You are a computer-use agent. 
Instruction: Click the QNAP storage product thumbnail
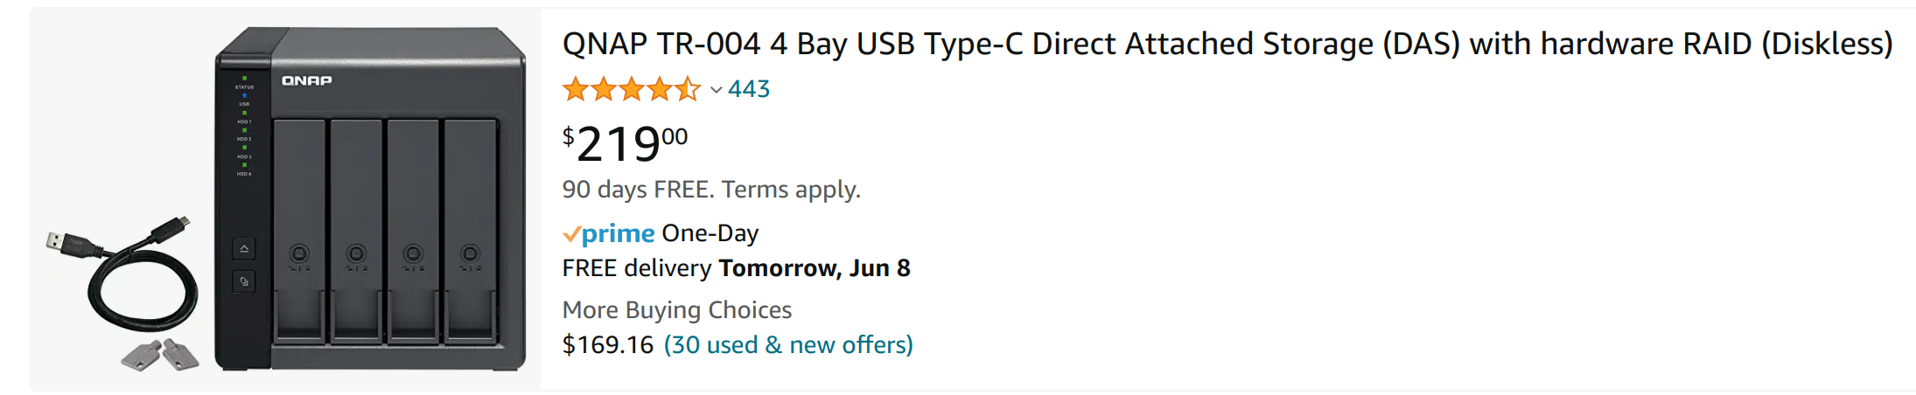point(285,199)
